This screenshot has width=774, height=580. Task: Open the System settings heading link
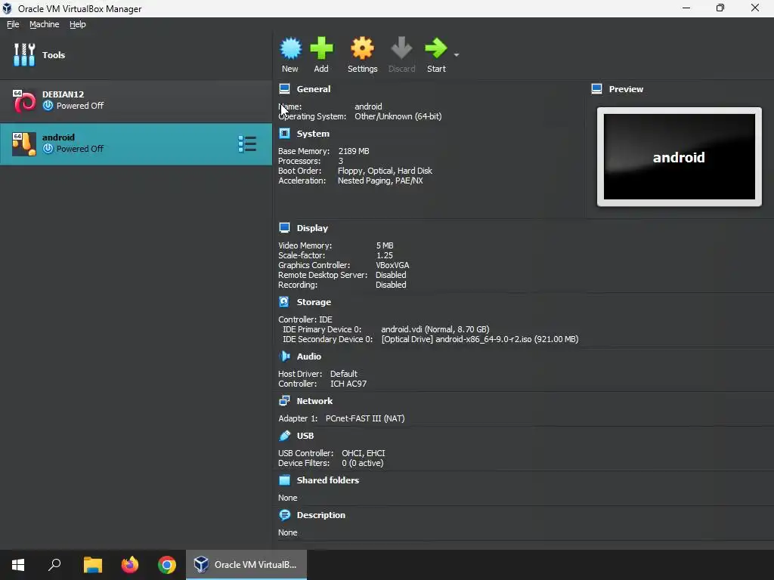point(313,134)
